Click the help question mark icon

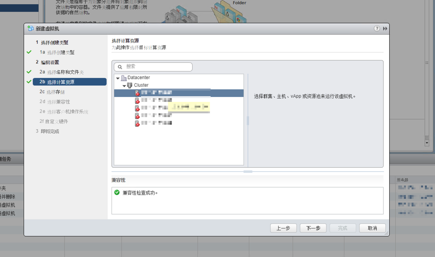[377, 29]
